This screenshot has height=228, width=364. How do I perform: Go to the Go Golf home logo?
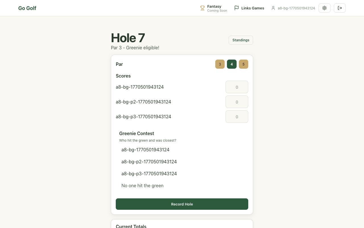pos(27,8)
